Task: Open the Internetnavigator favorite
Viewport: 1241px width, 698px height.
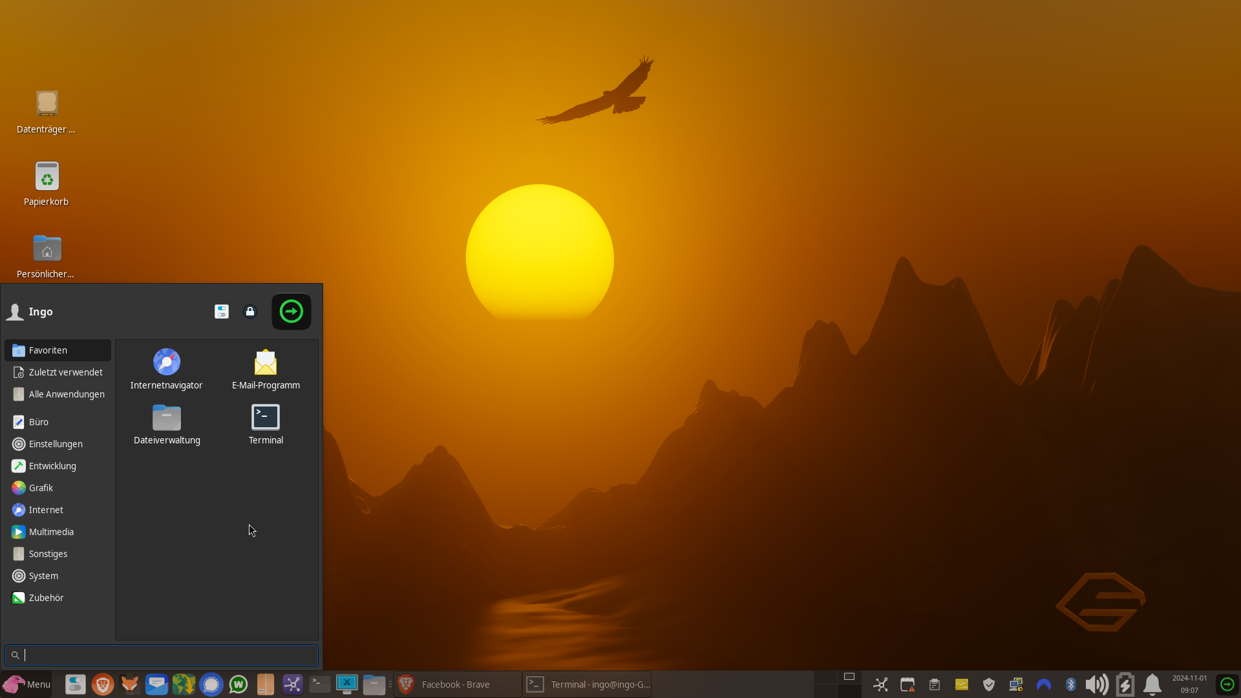Action: coord(166,369)
